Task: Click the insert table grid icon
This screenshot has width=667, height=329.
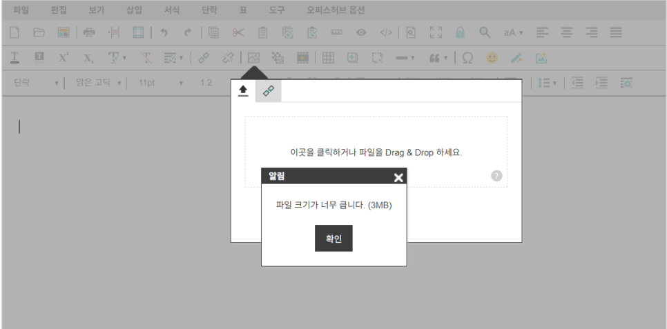Action: pos(328,58)
